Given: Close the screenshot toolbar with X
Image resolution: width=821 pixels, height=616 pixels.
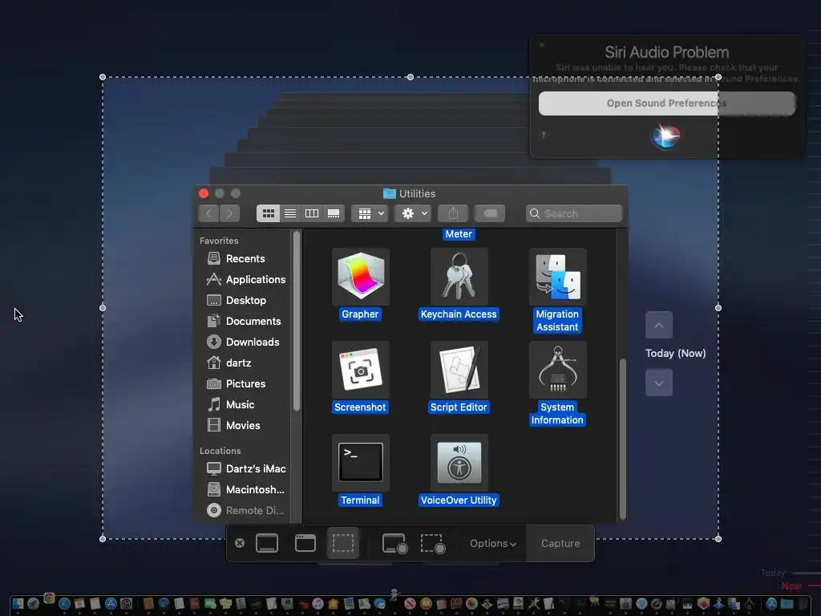Looking at the screenshot, I should coord(240,543).
